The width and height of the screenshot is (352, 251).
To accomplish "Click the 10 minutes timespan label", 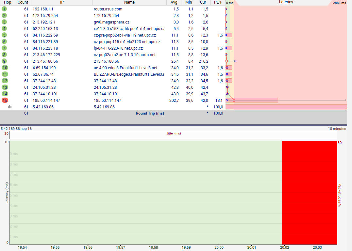I will [337, 129].
